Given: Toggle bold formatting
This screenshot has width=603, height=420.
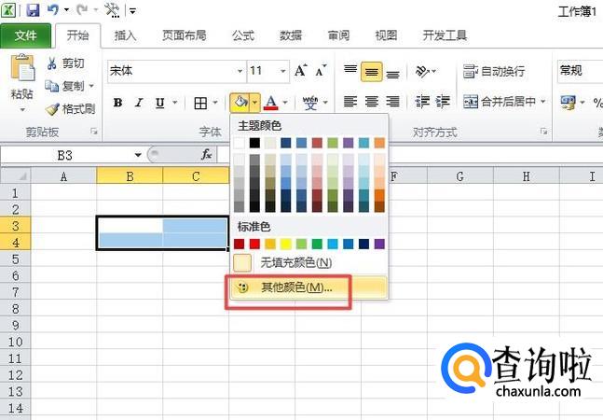Looking at the screenshot, I should 117,103.
